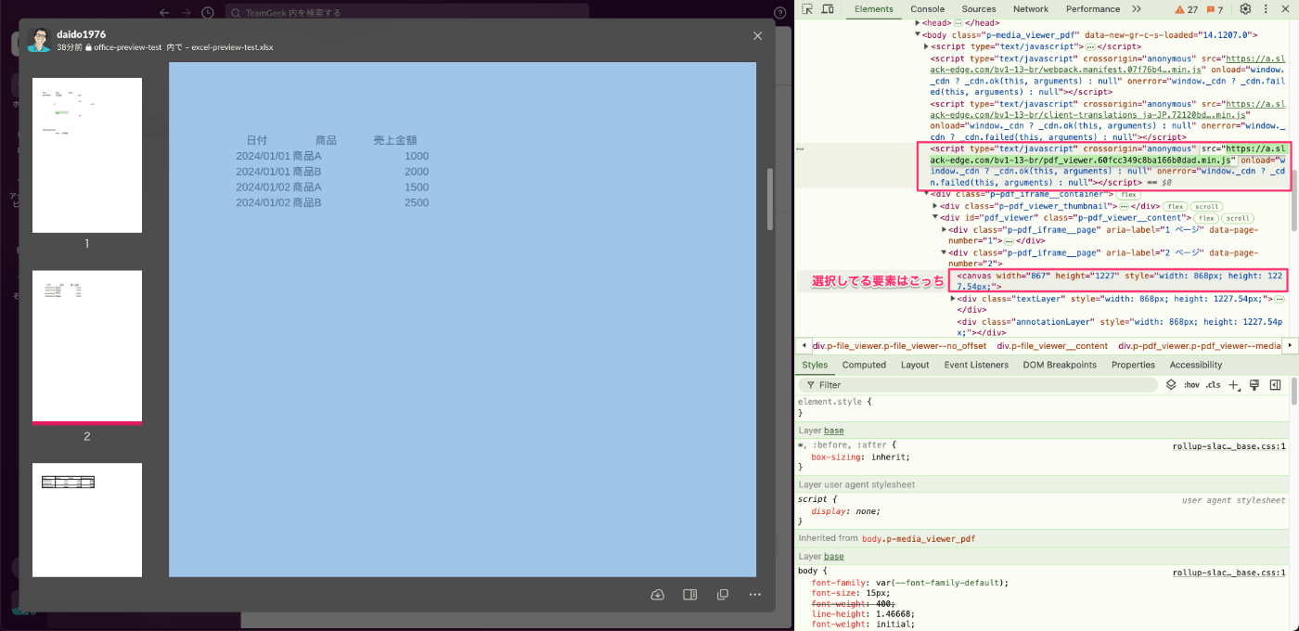This screenshot has width=1299, height=631.
Task: Open the Layout tab in the sidebar
Action: pyautogui.click(x=915, y=365)
